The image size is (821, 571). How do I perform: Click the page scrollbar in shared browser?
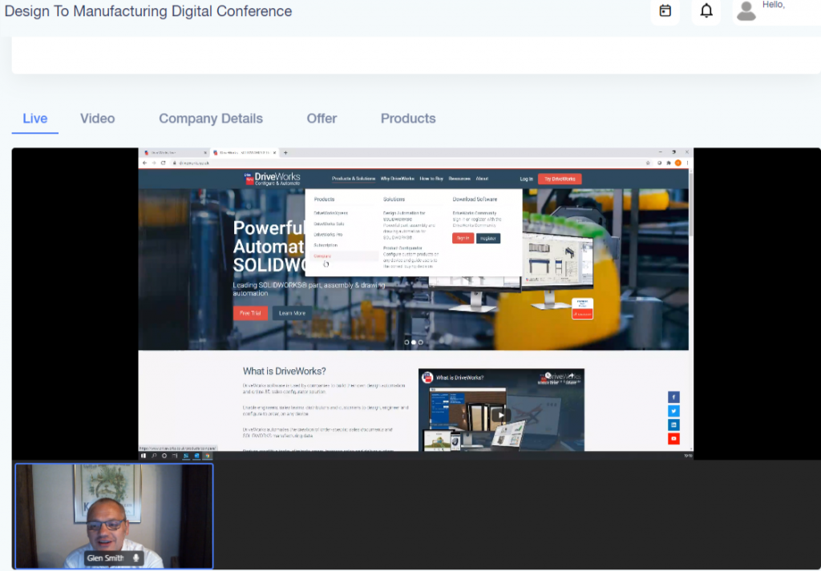pyautogui.click(x=690, y=204)
